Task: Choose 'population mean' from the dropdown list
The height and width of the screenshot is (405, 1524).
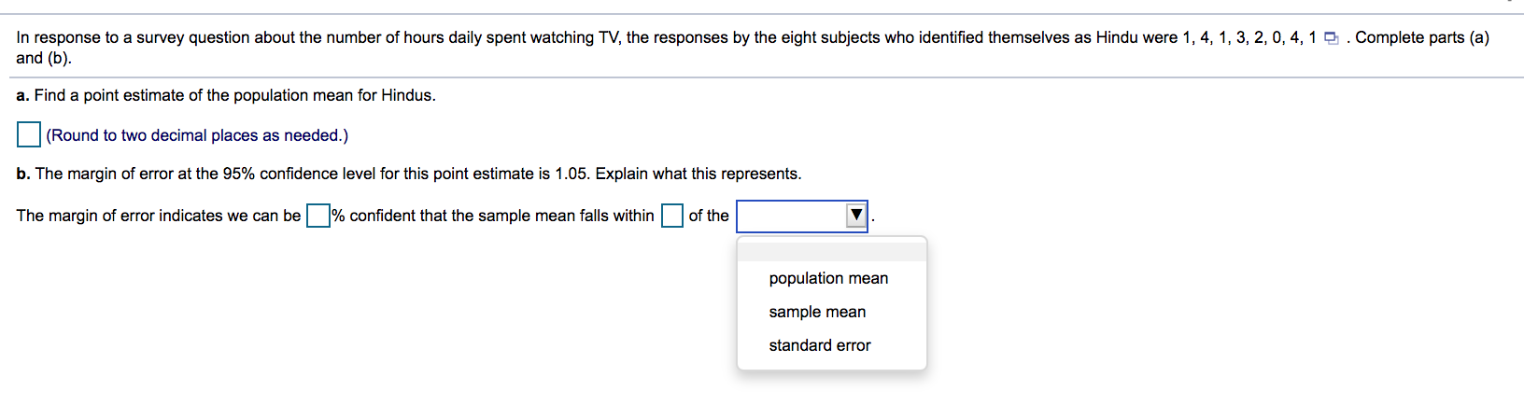Action: pyautogui.click(x=828, y=278)
